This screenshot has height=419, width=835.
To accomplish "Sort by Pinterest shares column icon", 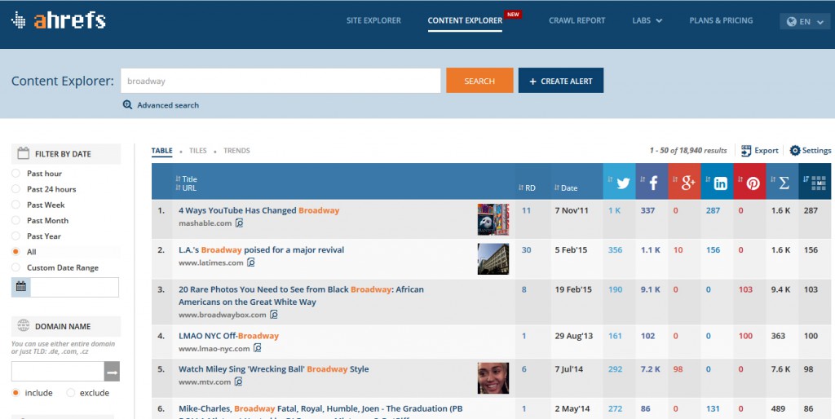I will tap(753, 183).
